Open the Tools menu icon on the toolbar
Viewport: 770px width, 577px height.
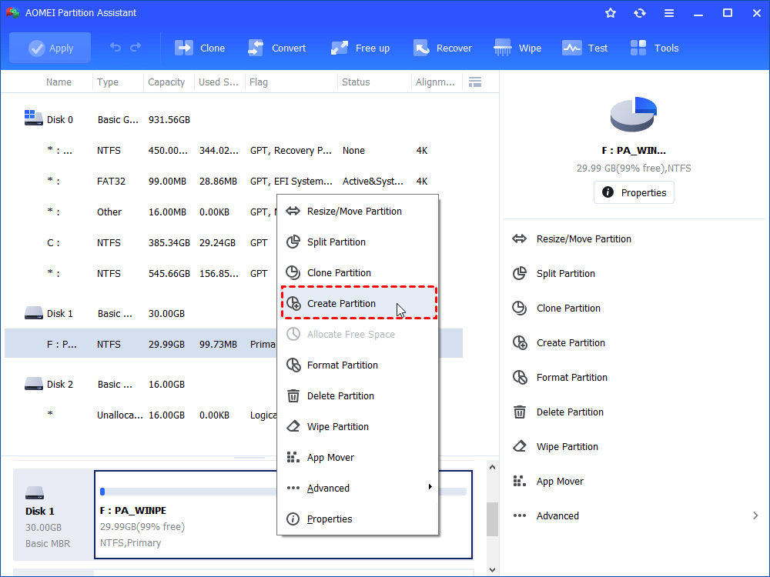[654, 47]
